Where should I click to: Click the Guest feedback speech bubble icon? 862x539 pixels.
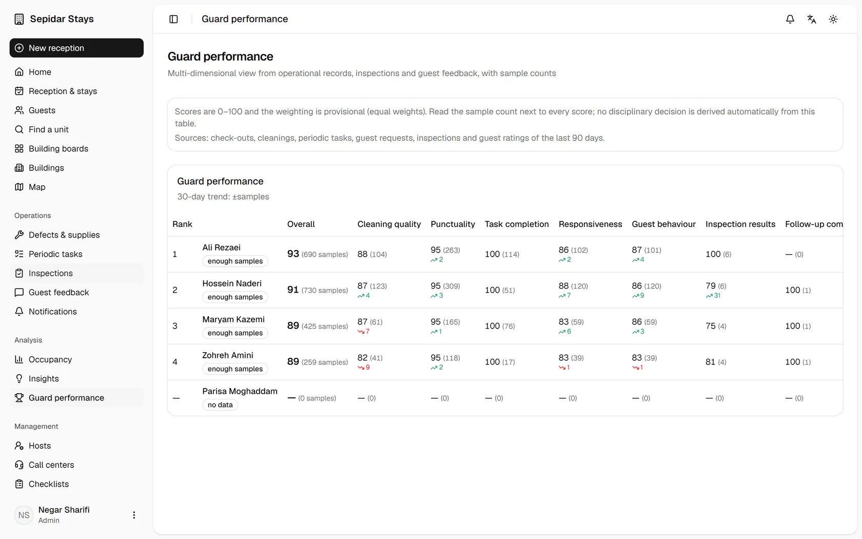click(19, 292)
